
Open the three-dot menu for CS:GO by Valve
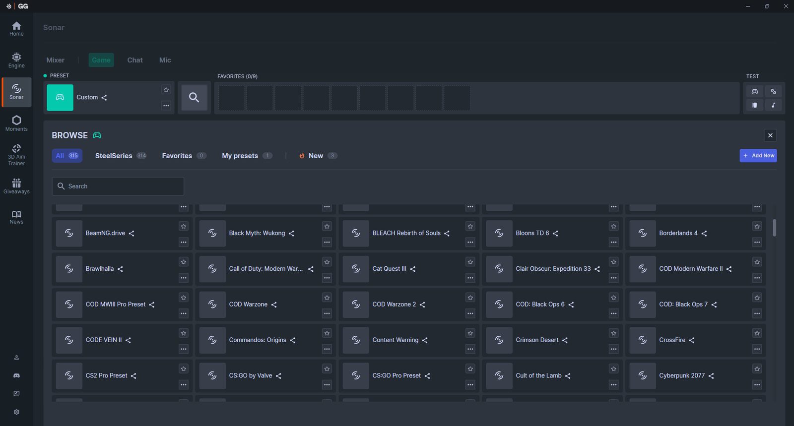coord(327,385)
